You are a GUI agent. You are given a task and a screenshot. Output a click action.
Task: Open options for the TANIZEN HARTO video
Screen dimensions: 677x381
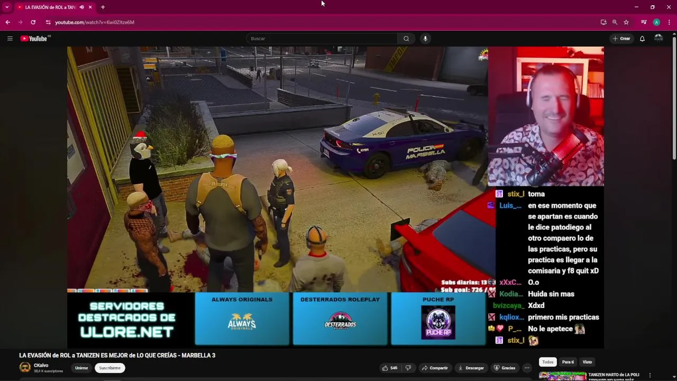pyautogui.click(x=650, y=375)
